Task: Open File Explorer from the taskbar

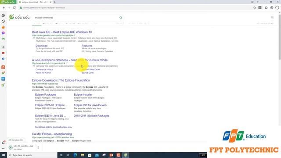Action: (x=83, y=155)
